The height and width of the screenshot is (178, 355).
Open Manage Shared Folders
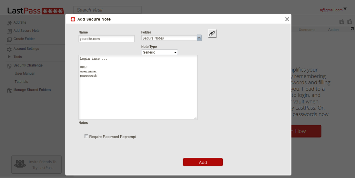coord(32,90)
